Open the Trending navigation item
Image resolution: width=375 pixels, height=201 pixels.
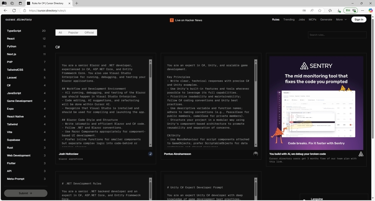289,19
